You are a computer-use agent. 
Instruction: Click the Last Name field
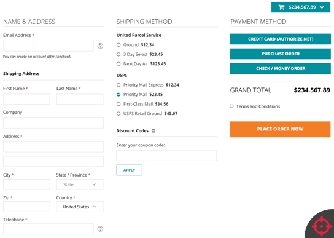coord(80,99)
